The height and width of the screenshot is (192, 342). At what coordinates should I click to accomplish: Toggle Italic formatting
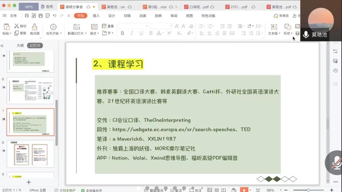pos(131,33)
